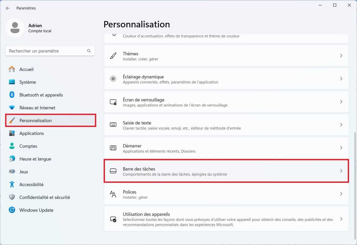The width and height of the screenshot is (357, 245).
Task: Open Polices via its right chevron
Action: point(341,194)
